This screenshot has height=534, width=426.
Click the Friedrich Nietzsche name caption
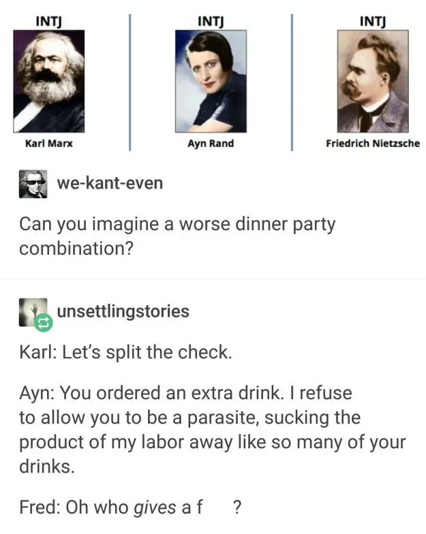tap(373, 143)
